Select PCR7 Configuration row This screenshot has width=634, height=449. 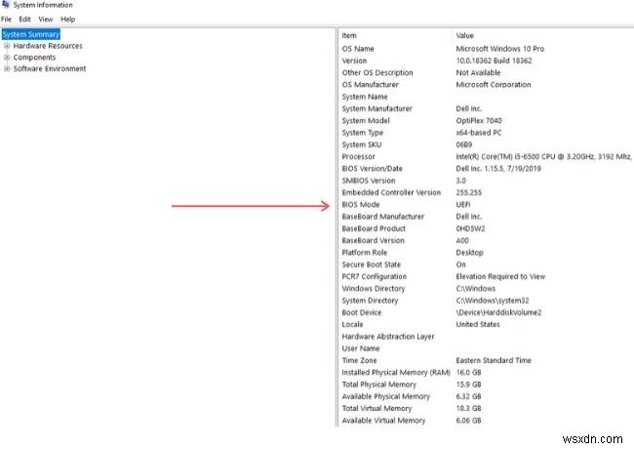tap(374, 276)
